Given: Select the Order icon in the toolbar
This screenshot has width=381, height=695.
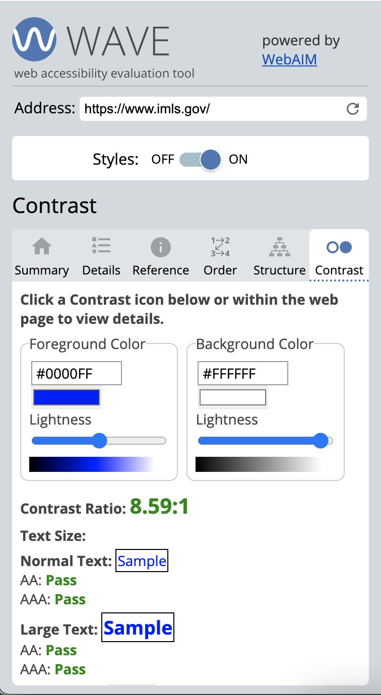Looking at the screenshot, I should [x=220, y=247].
